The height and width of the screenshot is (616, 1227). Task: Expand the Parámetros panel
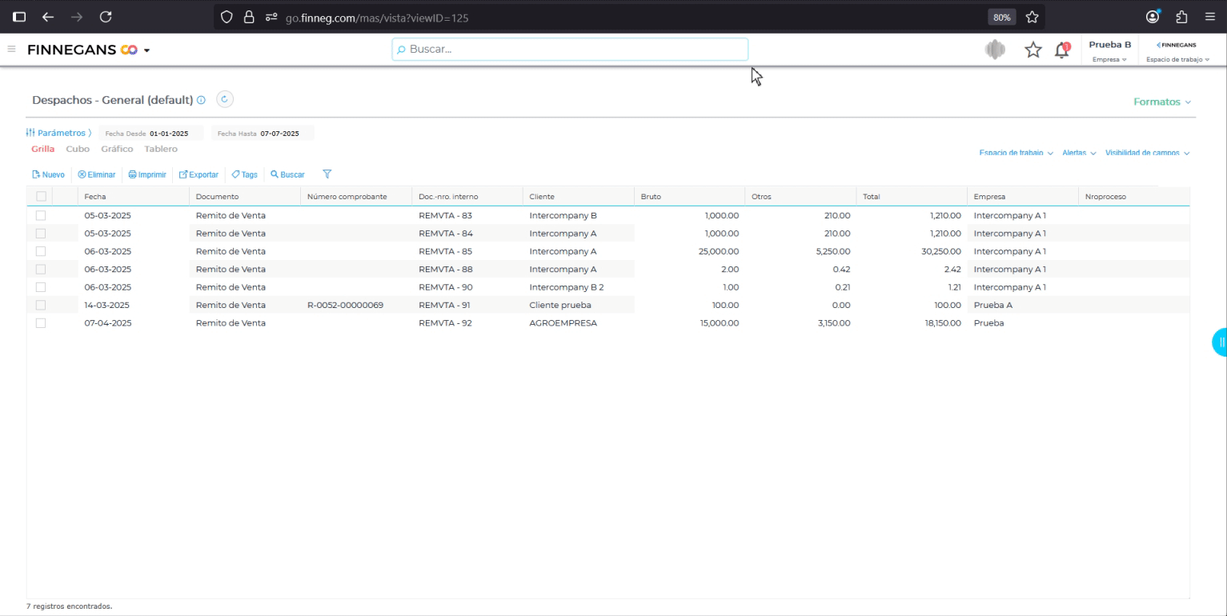58,133
